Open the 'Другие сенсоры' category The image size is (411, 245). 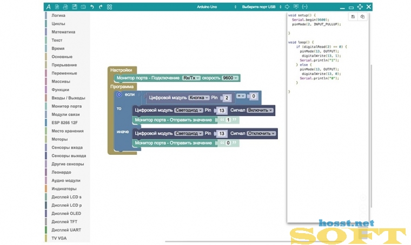(x=68, y=164)
